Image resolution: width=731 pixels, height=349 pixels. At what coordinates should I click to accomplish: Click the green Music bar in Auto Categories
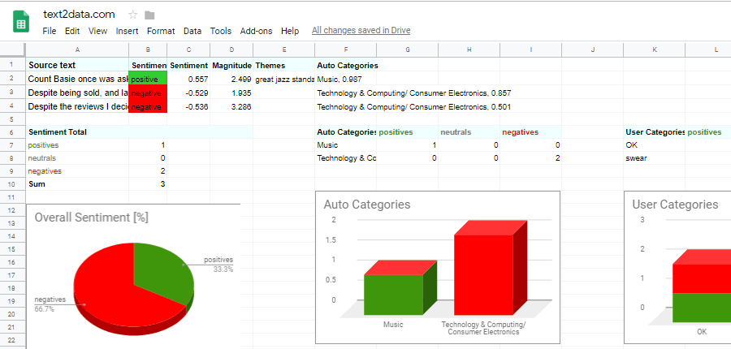pos(393,295)
